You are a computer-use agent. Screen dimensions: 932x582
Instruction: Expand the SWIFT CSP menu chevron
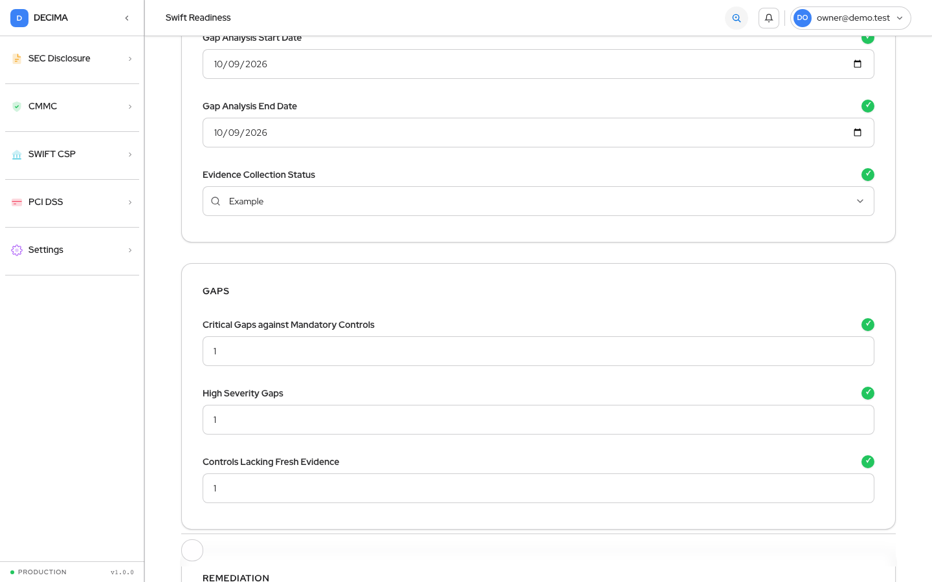coord(130,155)
